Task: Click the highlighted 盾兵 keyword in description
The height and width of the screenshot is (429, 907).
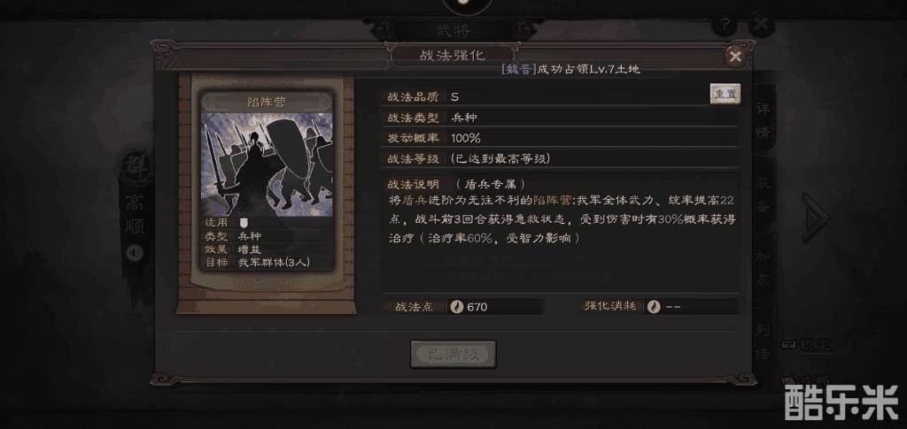Action: click(x=411, y=201)
